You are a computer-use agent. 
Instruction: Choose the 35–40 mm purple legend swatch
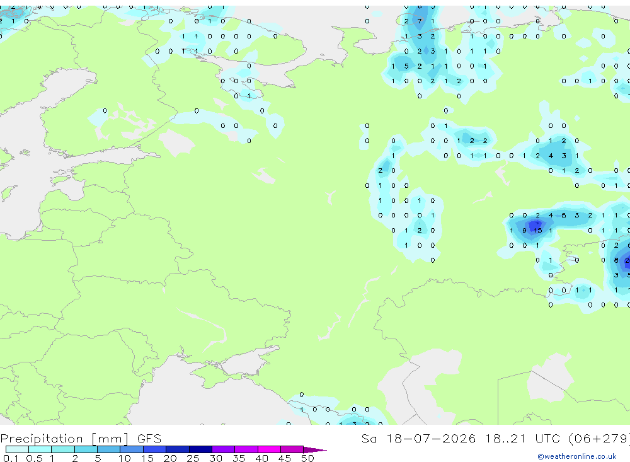(246, 449)
